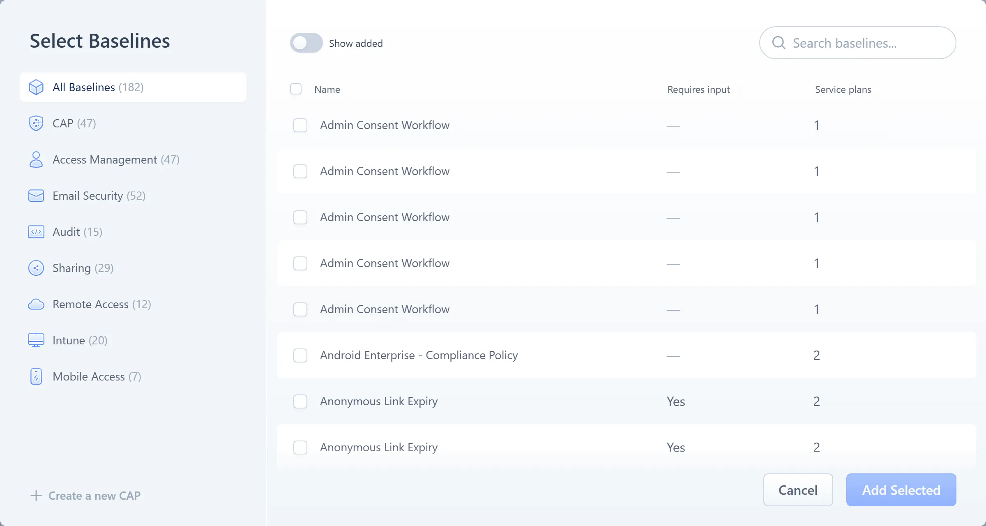Image resolution: width=986 pixels, height=526 pixels.
Task: Click the All Baselines cube icon
Action: [36, 87]
